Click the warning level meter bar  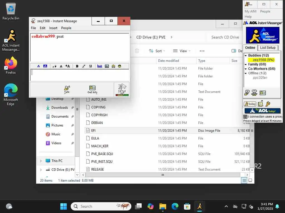[x=122, y=95]
